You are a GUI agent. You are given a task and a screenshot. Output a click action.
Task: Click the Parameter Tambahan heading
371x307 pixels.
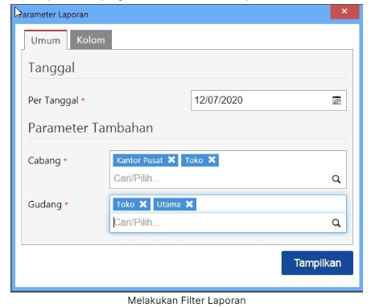pos(91,128)
